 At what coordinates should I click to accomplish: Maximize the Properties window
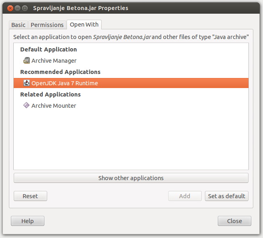(25, 8)
